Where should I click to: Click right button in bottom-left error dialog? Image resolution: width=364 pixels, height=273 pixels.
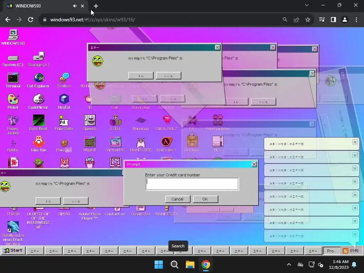[x=76, y=201]
